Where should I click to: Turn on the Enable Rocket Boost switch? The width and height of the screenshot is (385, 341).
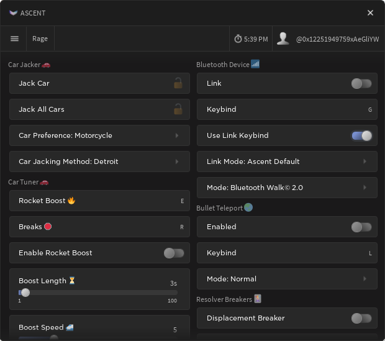click(x=173, y=253)
